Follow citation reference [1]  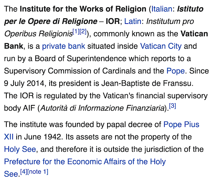[76, 32]
